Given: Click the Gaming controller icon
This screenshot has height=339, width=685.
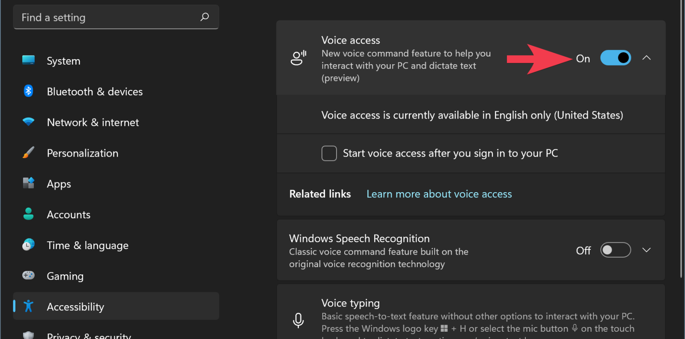Looking at the screenshot, I should pyautogui.click(x=28, y=275).
